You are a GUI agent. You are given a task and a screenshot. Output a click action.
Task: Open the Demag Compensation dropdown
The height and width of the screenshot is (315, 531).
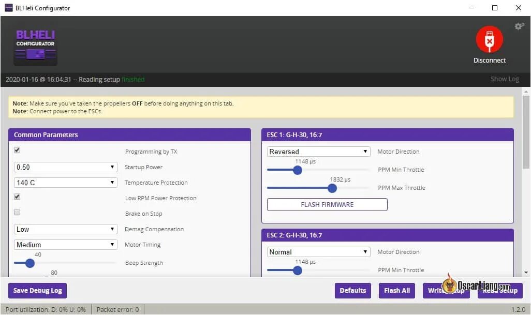pos(65,229)
